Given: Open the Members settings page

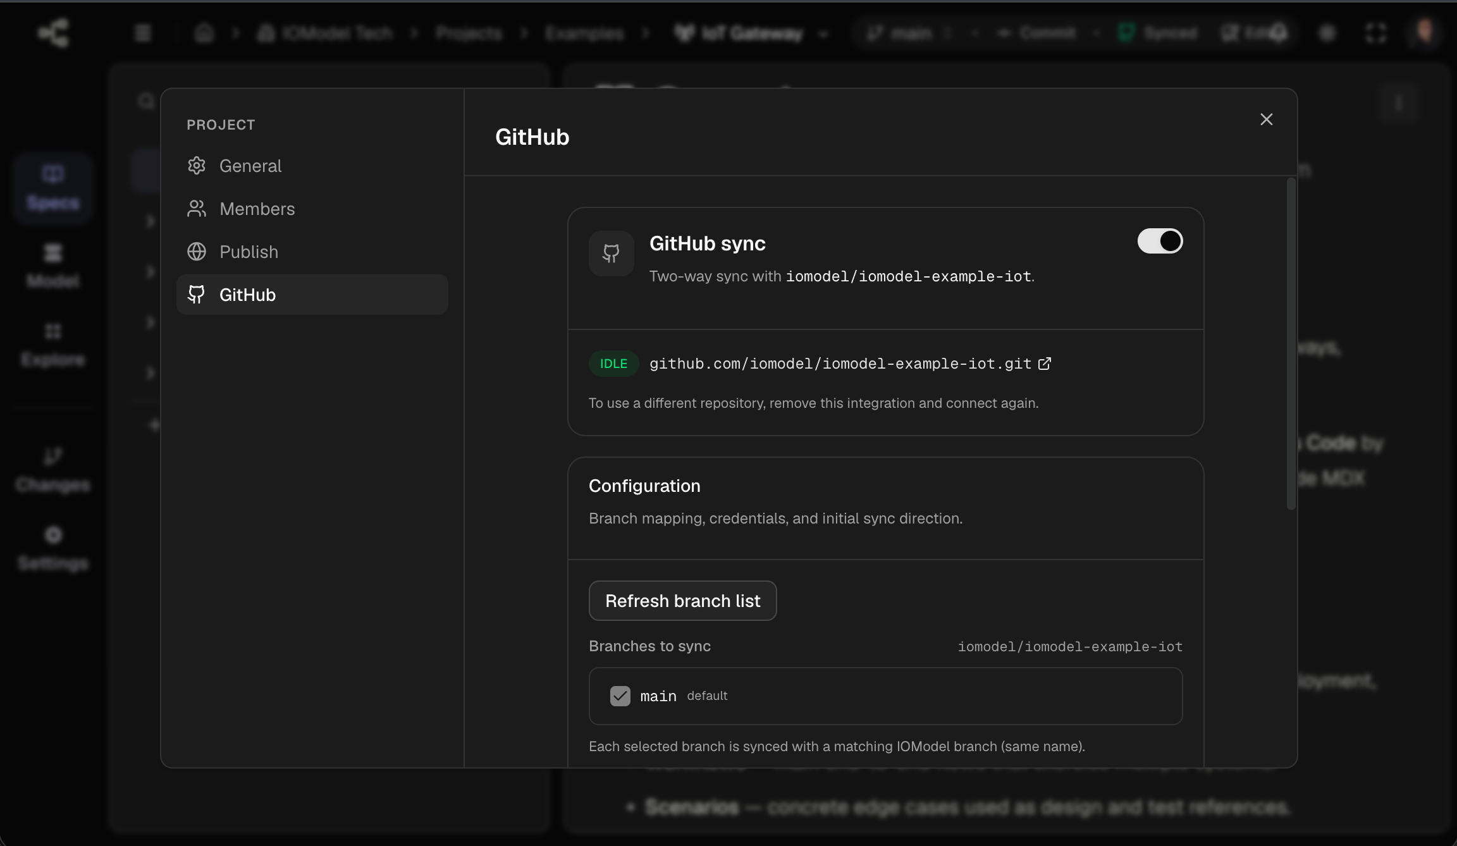Looking at the screenshot, I should [x=312, y=209].
